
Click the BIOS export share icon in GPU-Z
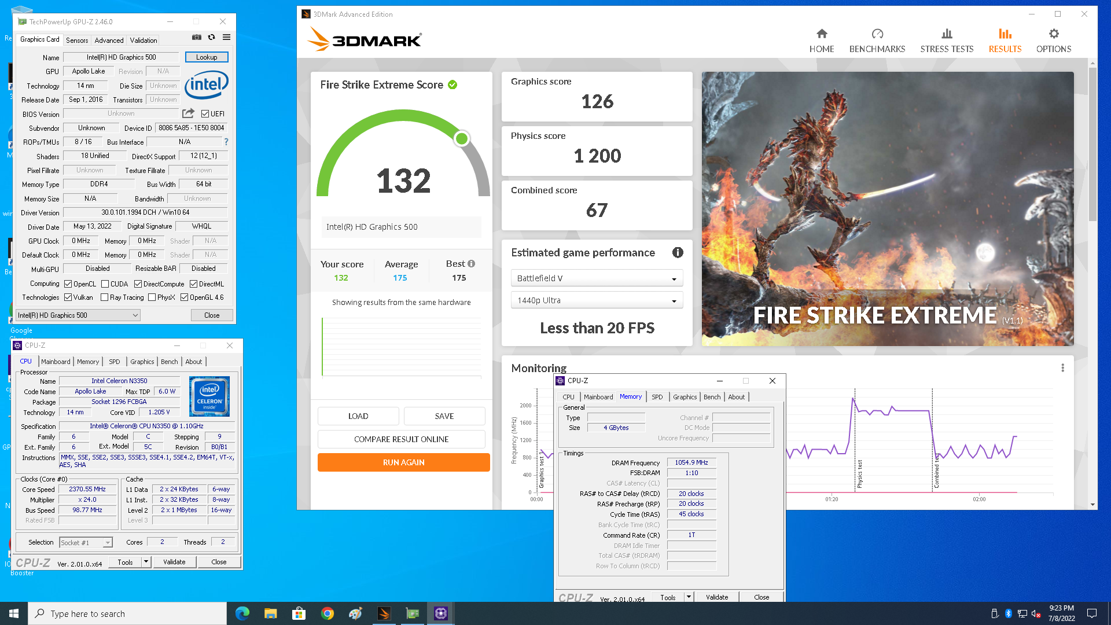point(188,113)
